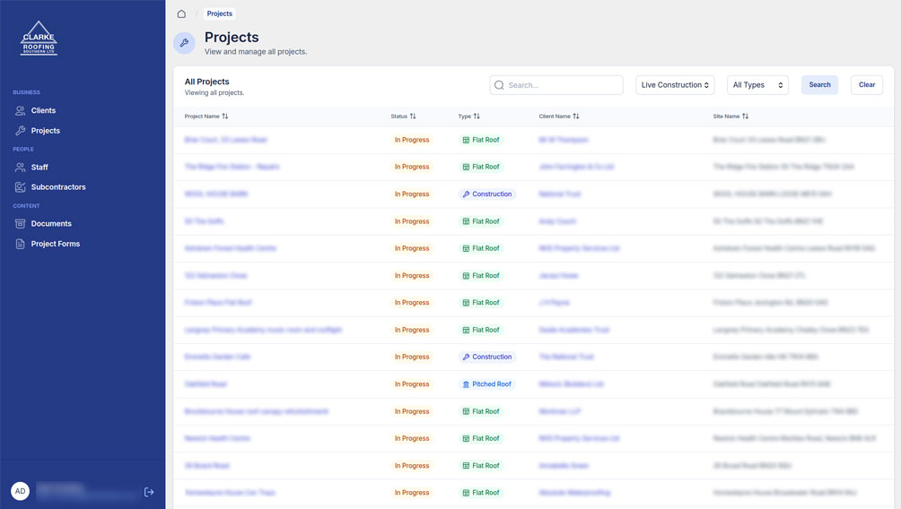This screenshot has height=509, width=901.
Task: Open Clients in the sidebar
Action: click(43, 111)
